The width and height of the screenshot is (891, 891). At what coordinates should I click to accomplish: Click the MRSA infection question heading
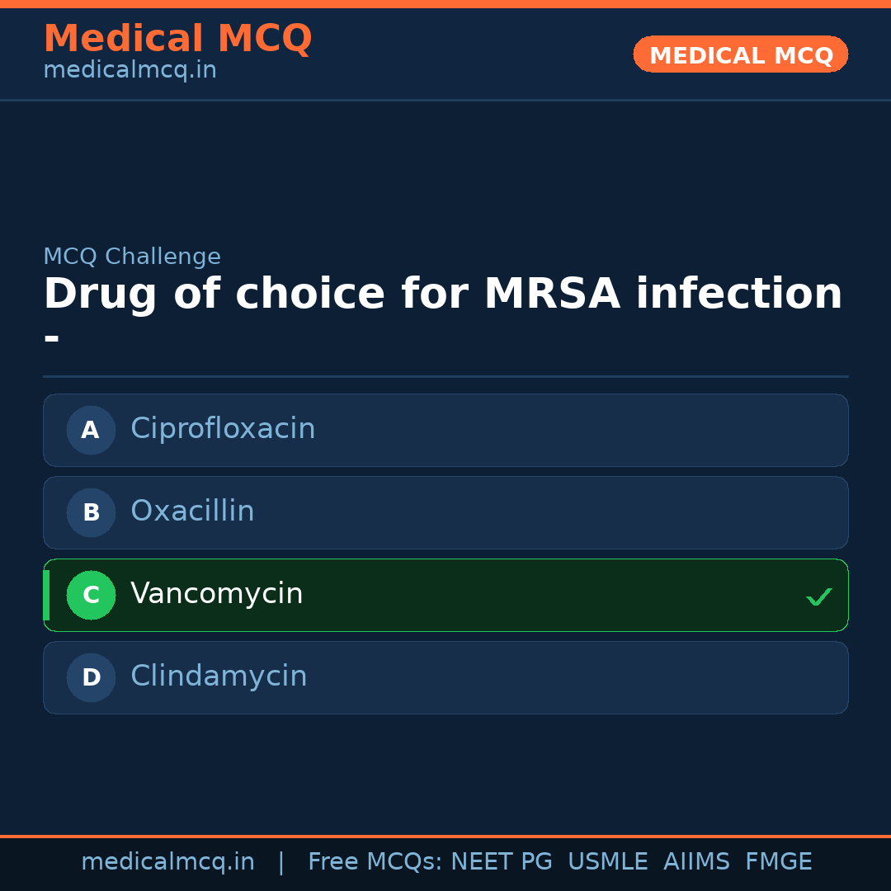[x=442, y=295]
